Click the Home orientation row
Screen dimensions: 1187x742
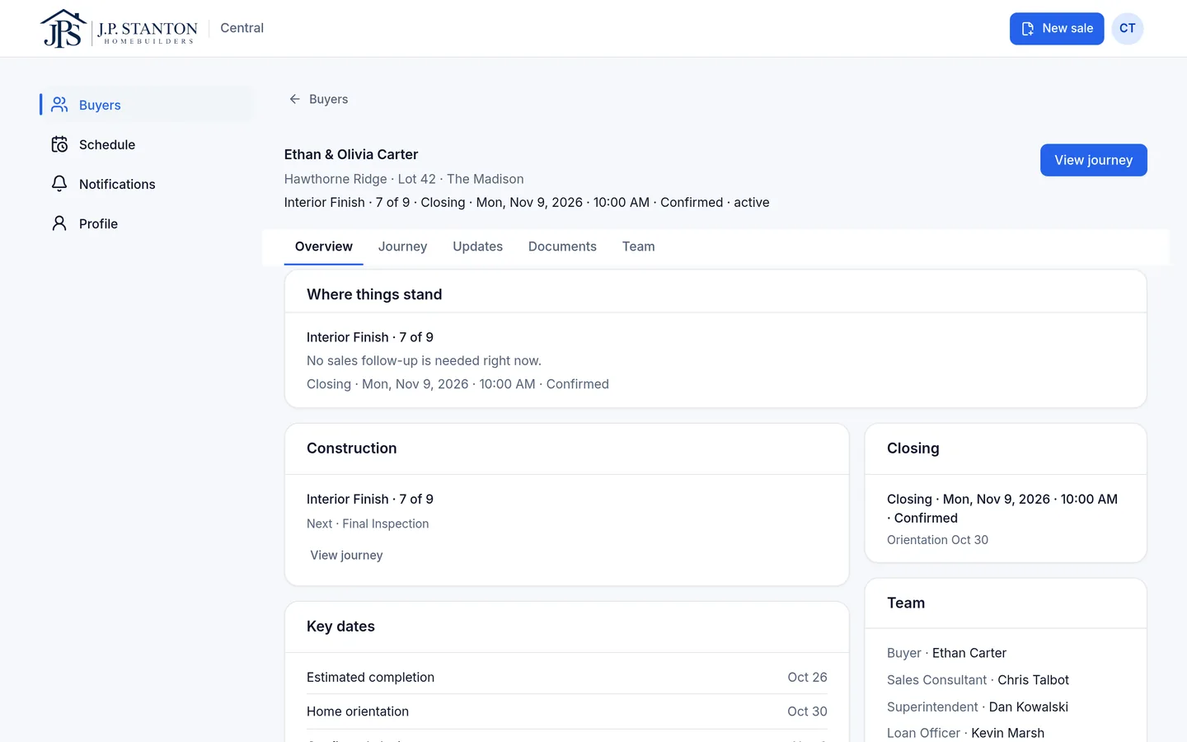pos(567,711)
